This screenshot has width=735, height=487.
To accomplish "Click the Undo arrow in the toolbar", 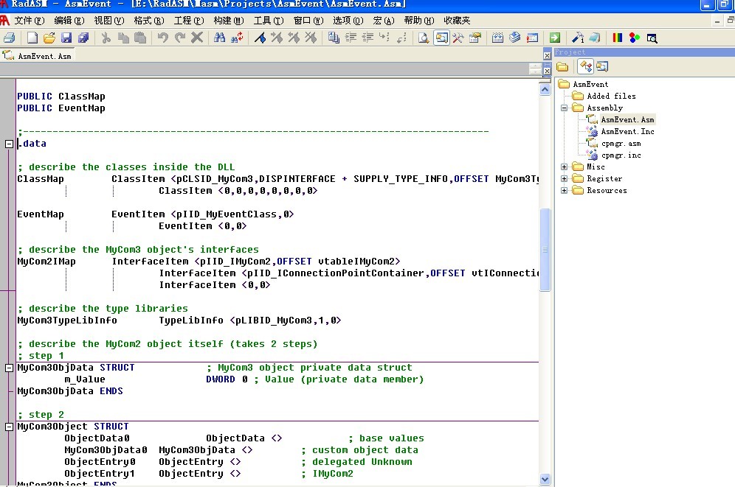I will 163,38.
